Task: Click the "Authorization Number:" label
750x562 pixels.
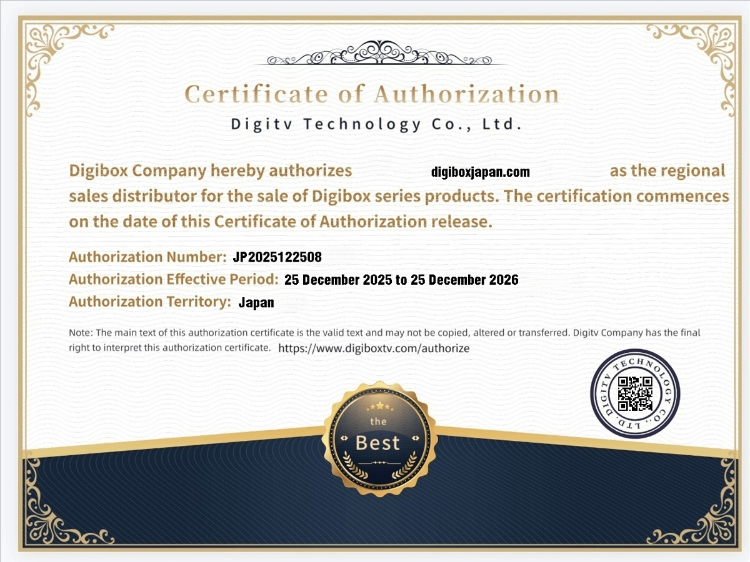Action: (x=147, y=257)
